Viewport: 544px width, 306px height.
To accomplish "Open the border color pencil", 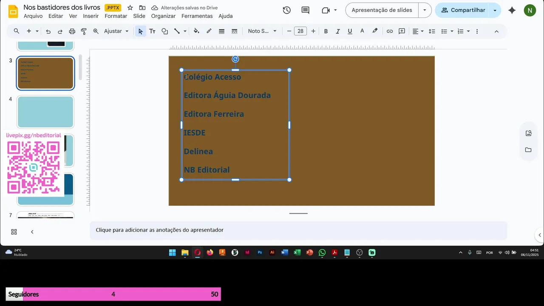I will pos(209,31).
